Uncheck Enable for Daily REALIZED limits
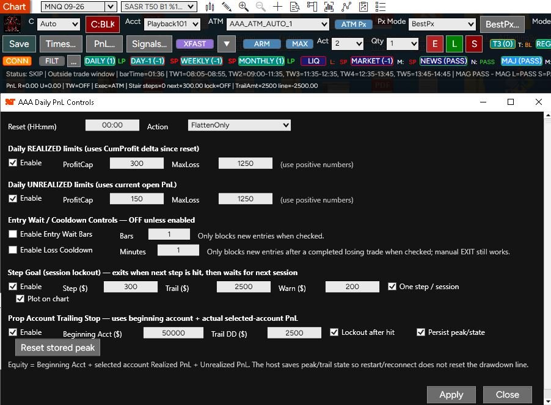 click(13, 162)
